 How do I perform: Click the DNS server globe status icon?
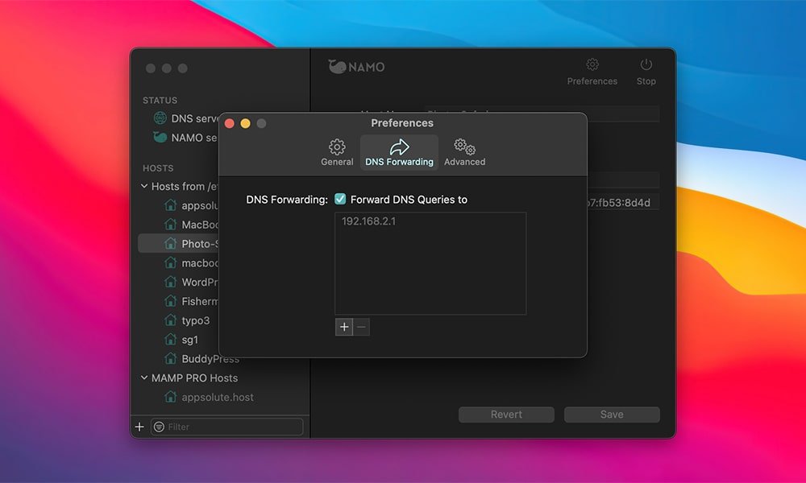160,118
